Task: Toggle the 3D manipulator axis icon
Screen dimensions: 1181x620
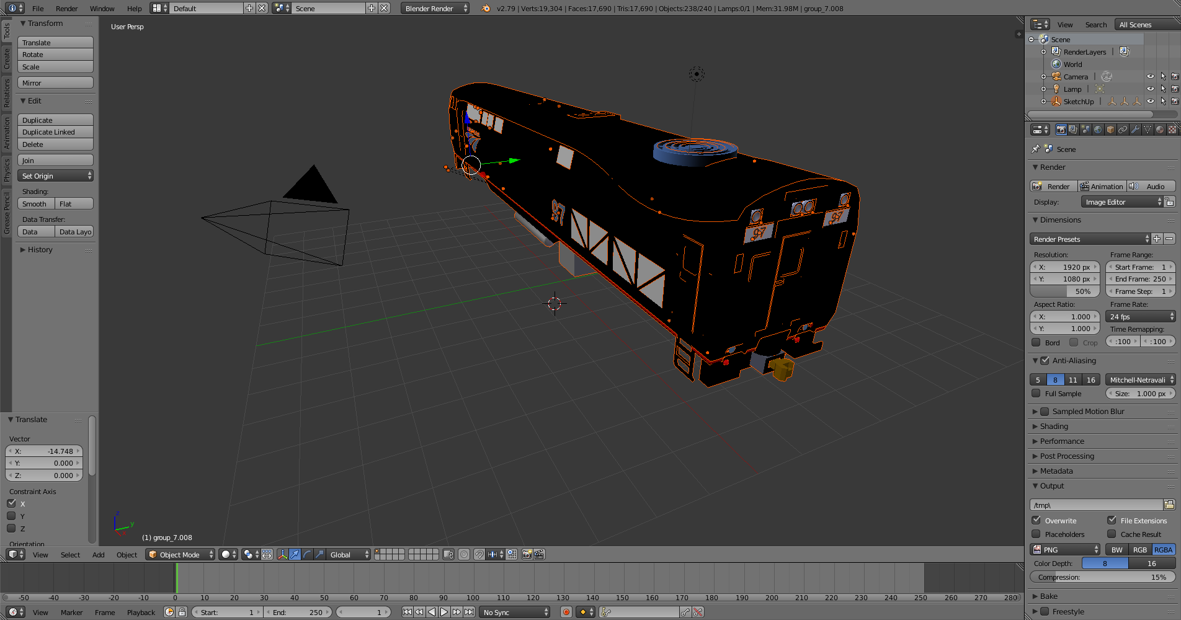Action: click(282, 554)
